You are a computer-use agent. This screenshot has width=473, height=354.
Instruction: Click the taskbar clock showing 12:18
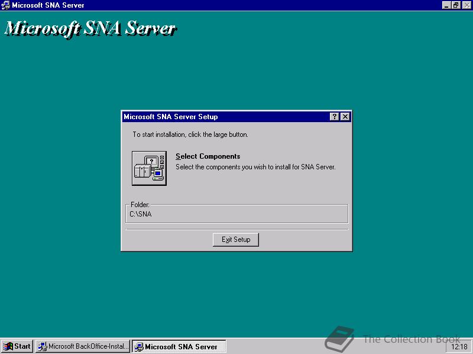click(x=459, y=347)
